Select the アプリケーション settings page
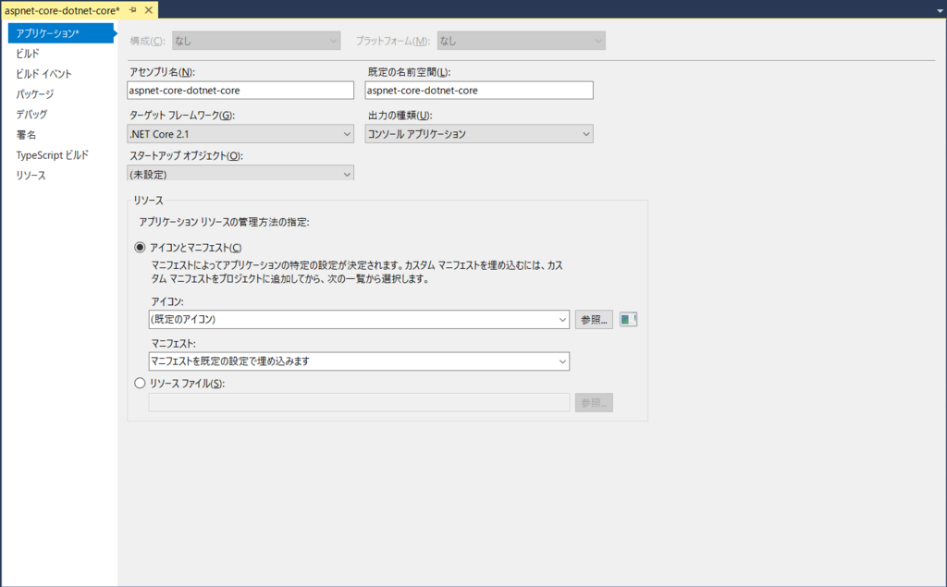947x587 pixels. (x=60, y=33)
